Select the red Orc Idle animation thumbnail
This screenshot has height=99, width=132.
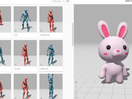25,53
